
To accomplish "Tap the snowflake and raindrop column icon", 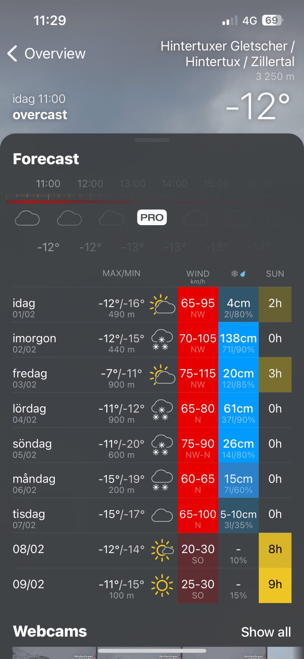I will 238,274.
